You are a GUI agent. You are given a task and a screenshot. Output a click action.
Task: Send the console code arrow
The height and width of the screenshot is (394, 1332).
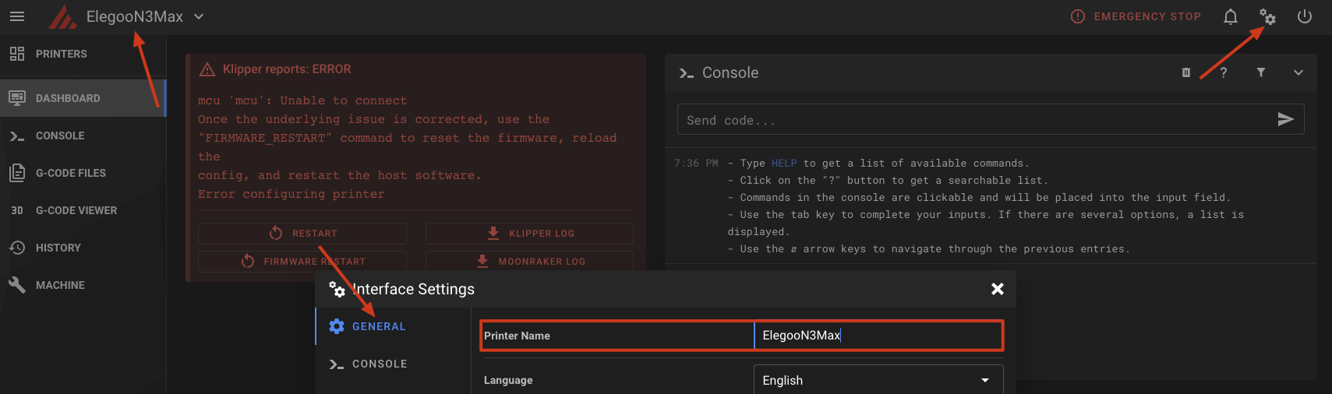point(1285,119)
